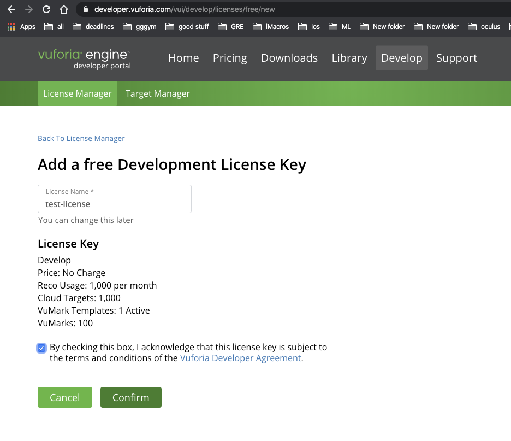
Task: Click the browser forward arrow
Action: tap(29, 9)
